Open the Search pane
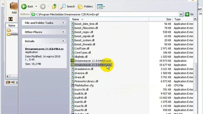The image size is (203, 114). pos(68,6)
